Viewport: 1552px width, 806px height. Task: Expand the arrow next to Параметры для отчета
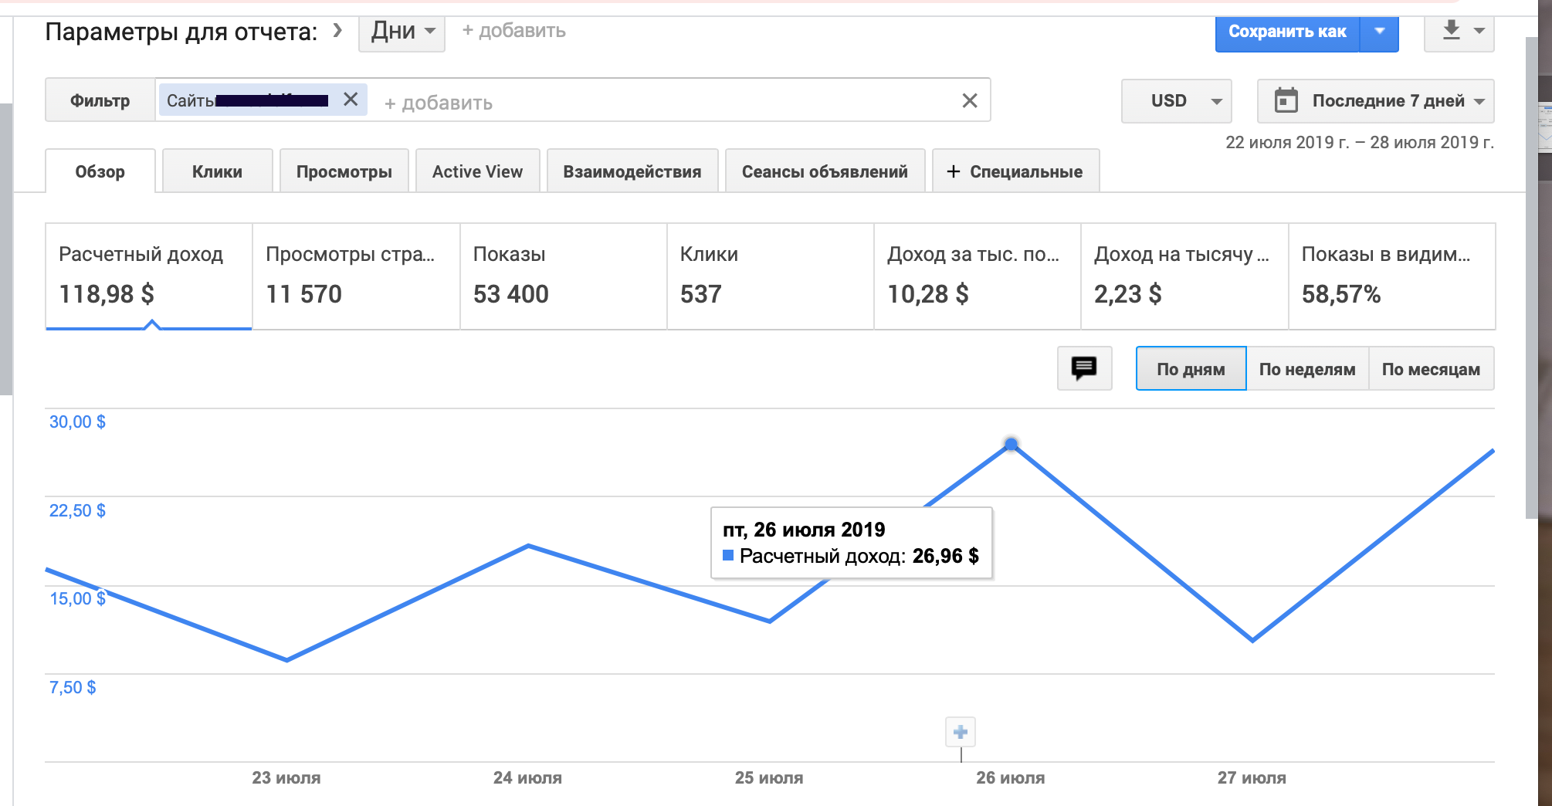337,30
